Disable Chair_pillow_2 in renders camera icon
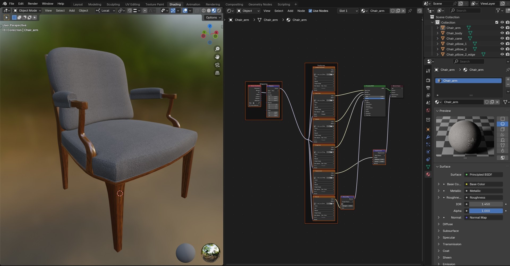 pyautogui.click(x=508, y=49)
